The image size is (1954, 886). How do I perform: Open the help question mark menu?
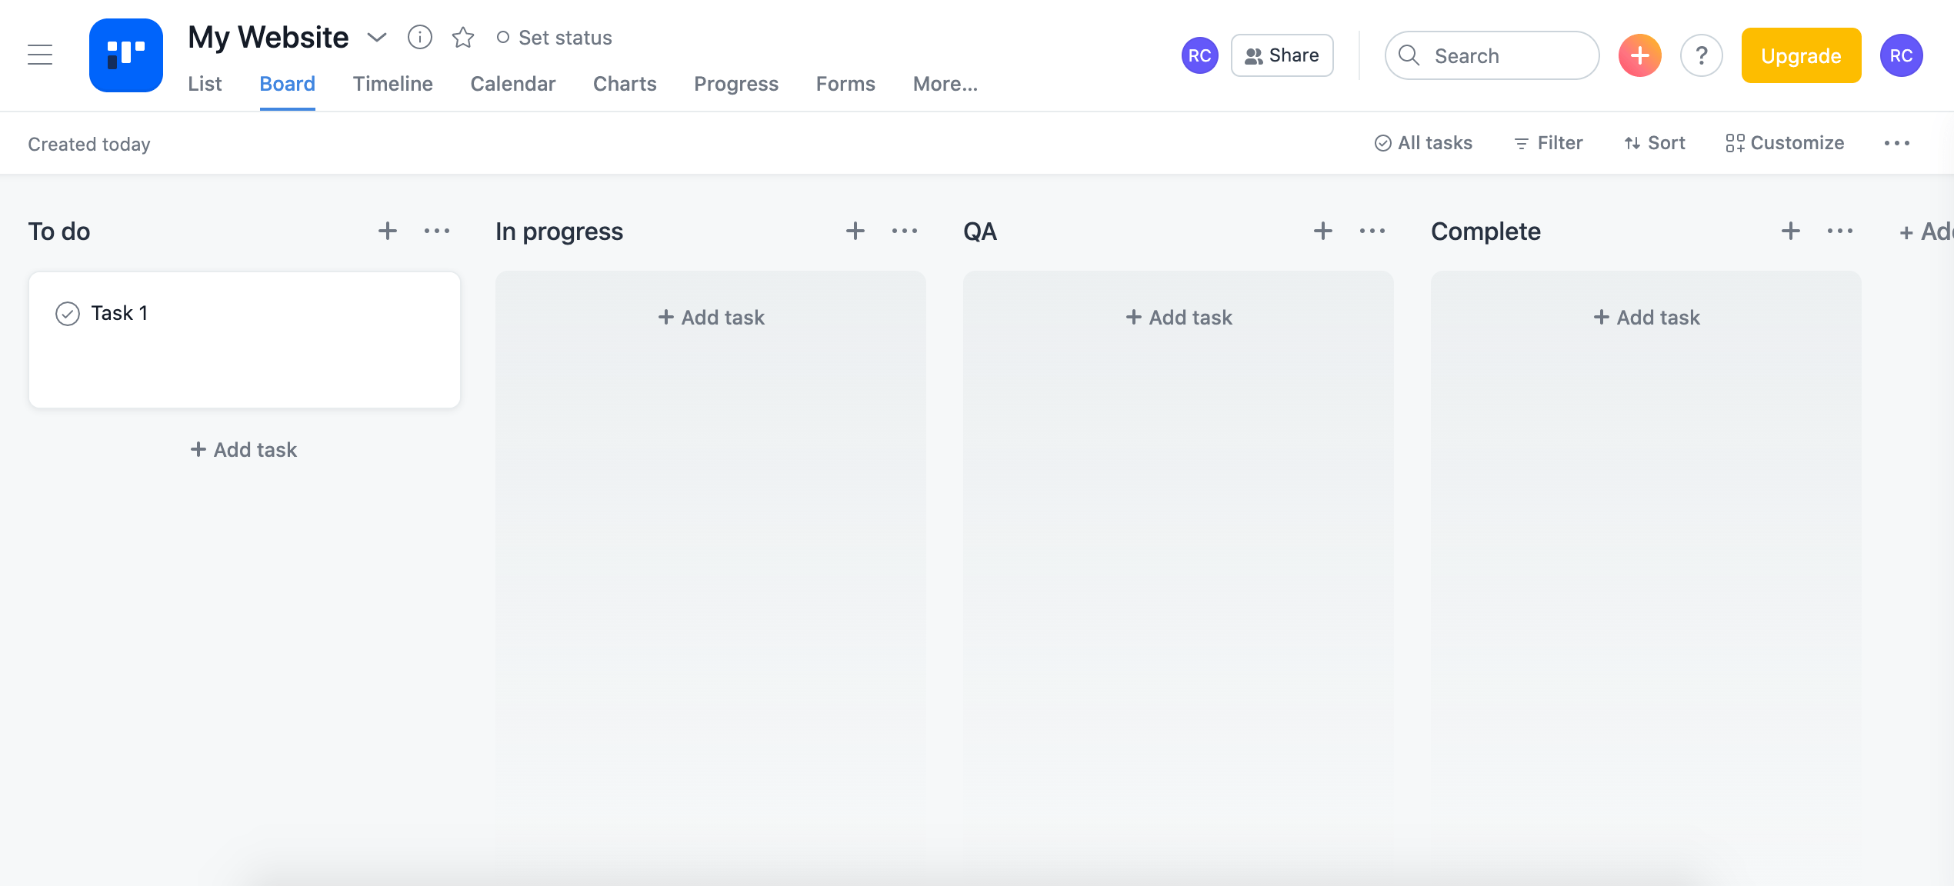1701,55
